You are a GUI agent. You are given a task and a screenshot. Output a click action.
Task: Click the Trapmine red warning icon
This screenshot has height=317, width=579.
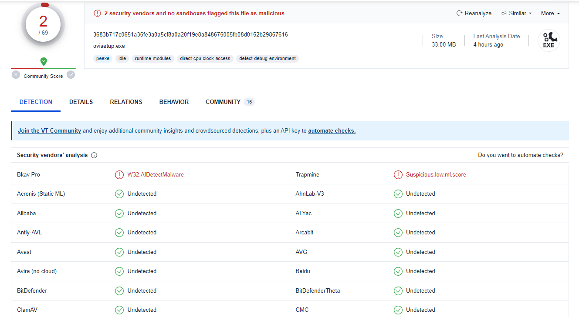coord(398,175)
